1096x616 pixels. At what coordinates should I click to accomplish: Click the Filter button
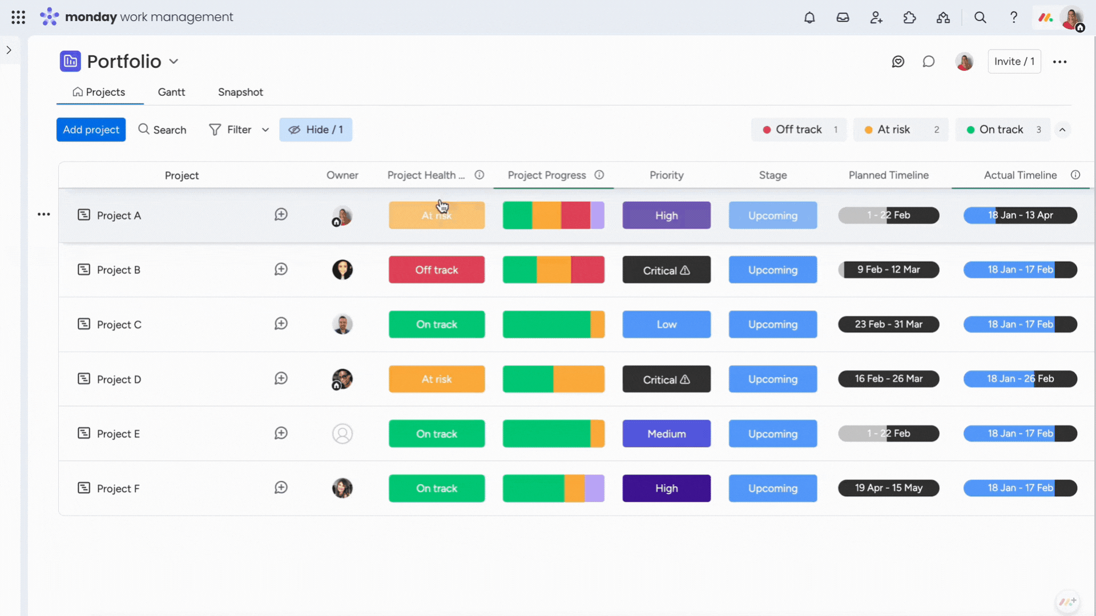pyautogui.click(x=230, y=129)
